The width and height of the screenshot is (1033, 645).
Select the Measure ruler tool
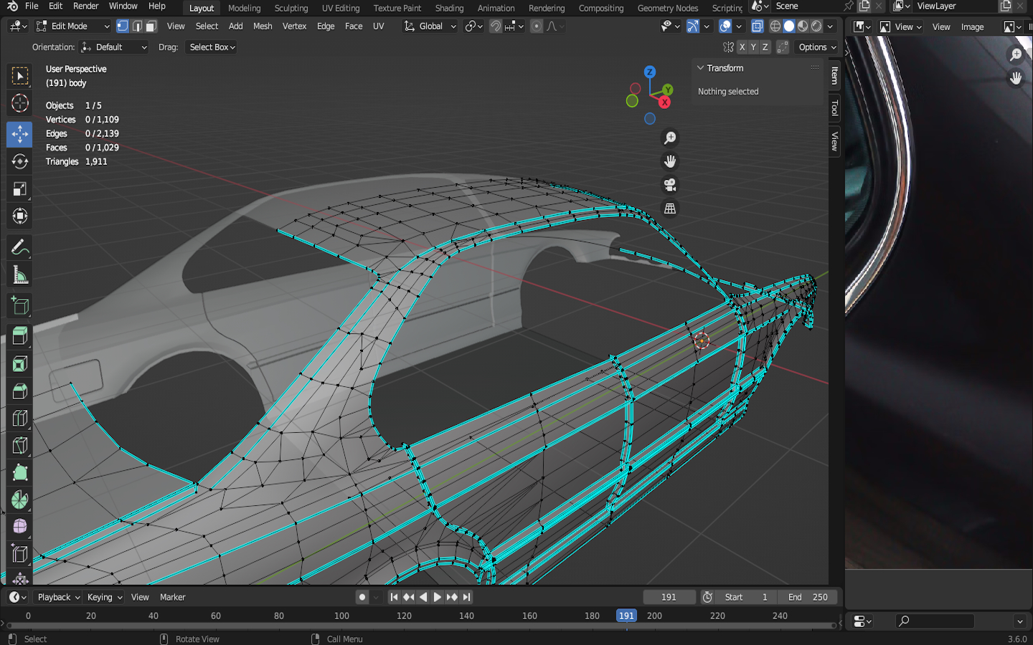point(19,276)
